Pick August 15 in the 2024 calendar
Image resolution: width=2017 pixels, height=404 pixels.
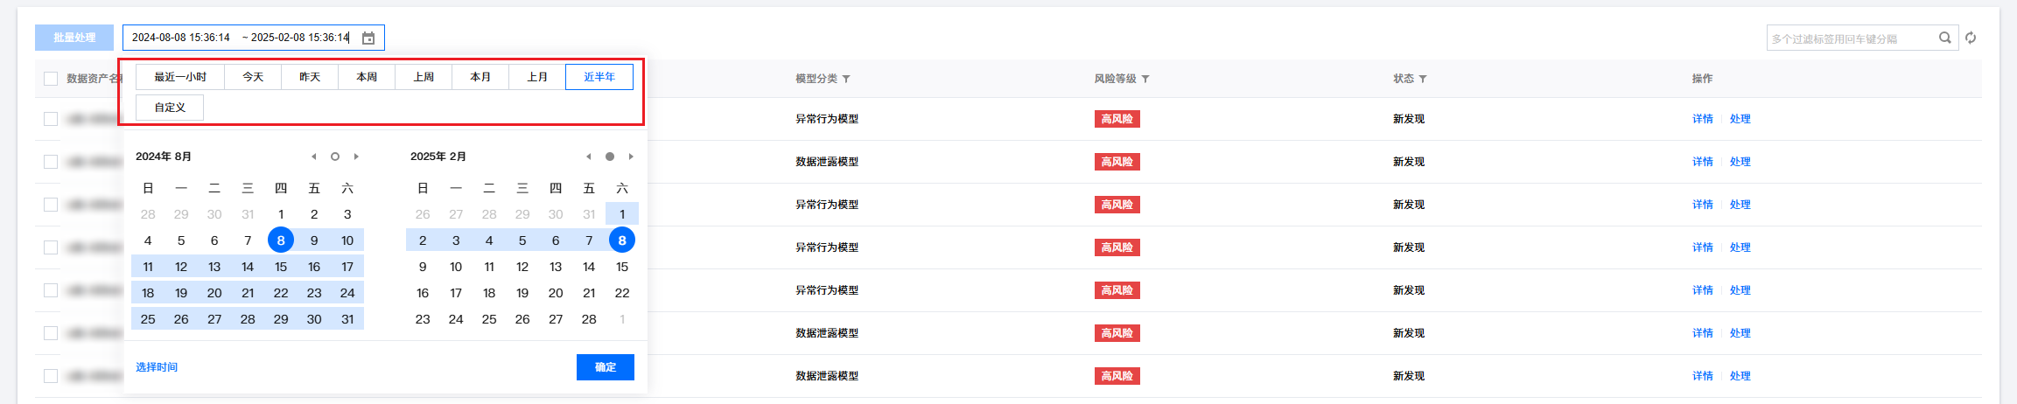pyautogui.click(x=281, y=267)
